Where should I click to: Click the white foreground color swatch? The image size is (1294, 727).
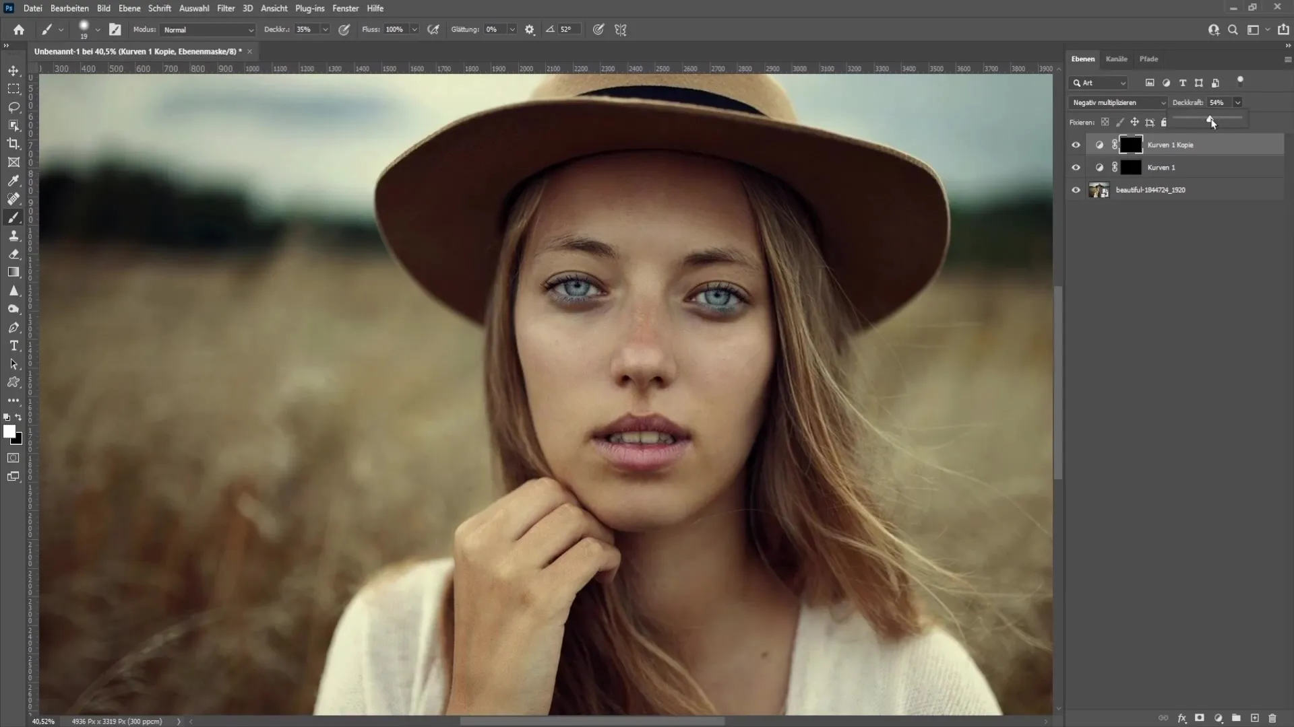coord(9,431)
